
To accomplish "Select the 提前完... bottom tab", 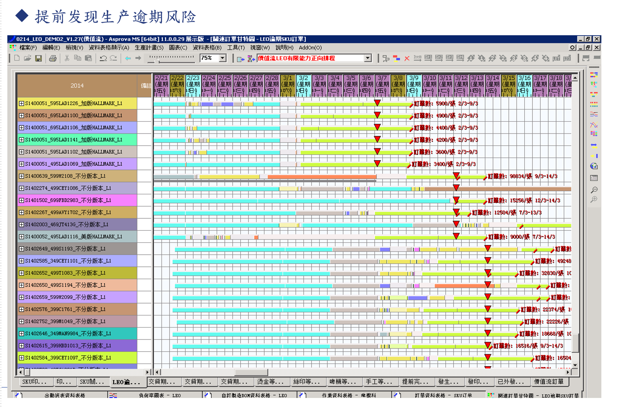I will tap(415, 382).
